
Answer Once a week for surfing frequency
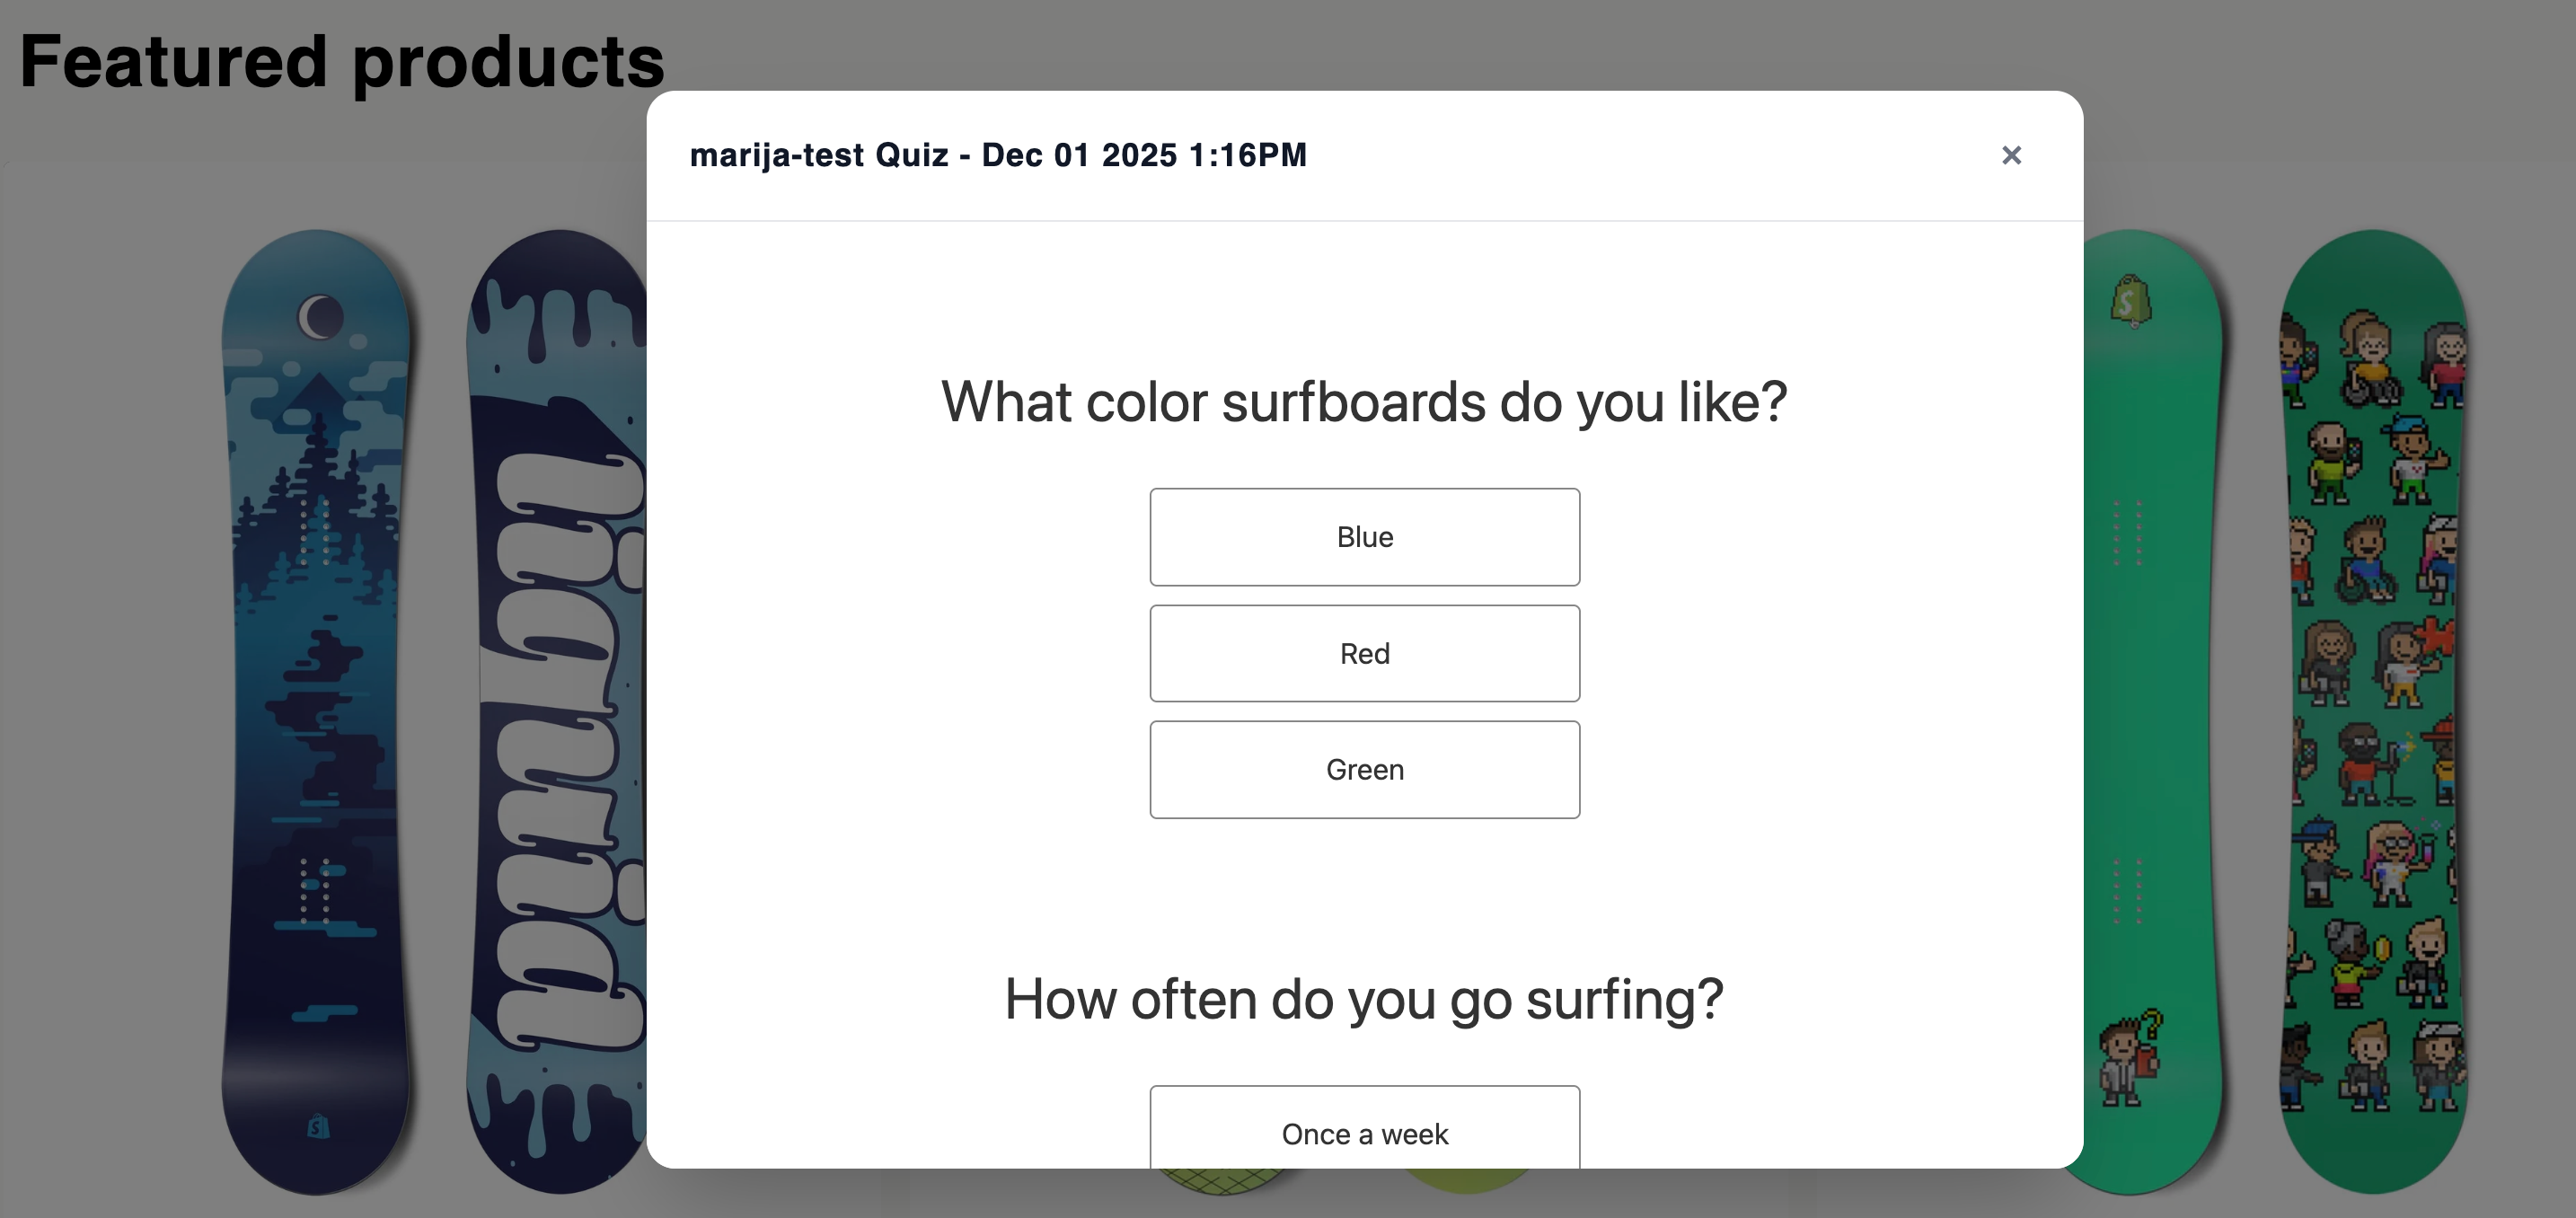point(1364,1132)
